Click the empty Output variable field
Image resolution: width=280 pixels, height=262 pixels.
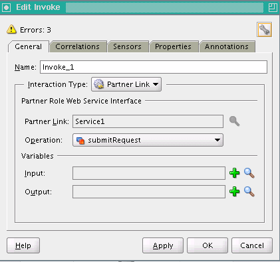coord(149,192)
